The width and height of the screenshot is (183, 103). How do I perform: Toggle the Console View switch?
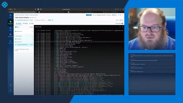tap(122, 23)
